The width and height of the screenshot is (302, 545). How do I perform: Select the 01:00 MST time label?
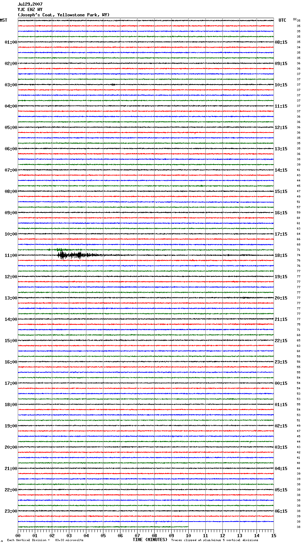click(x=11, y=42)
